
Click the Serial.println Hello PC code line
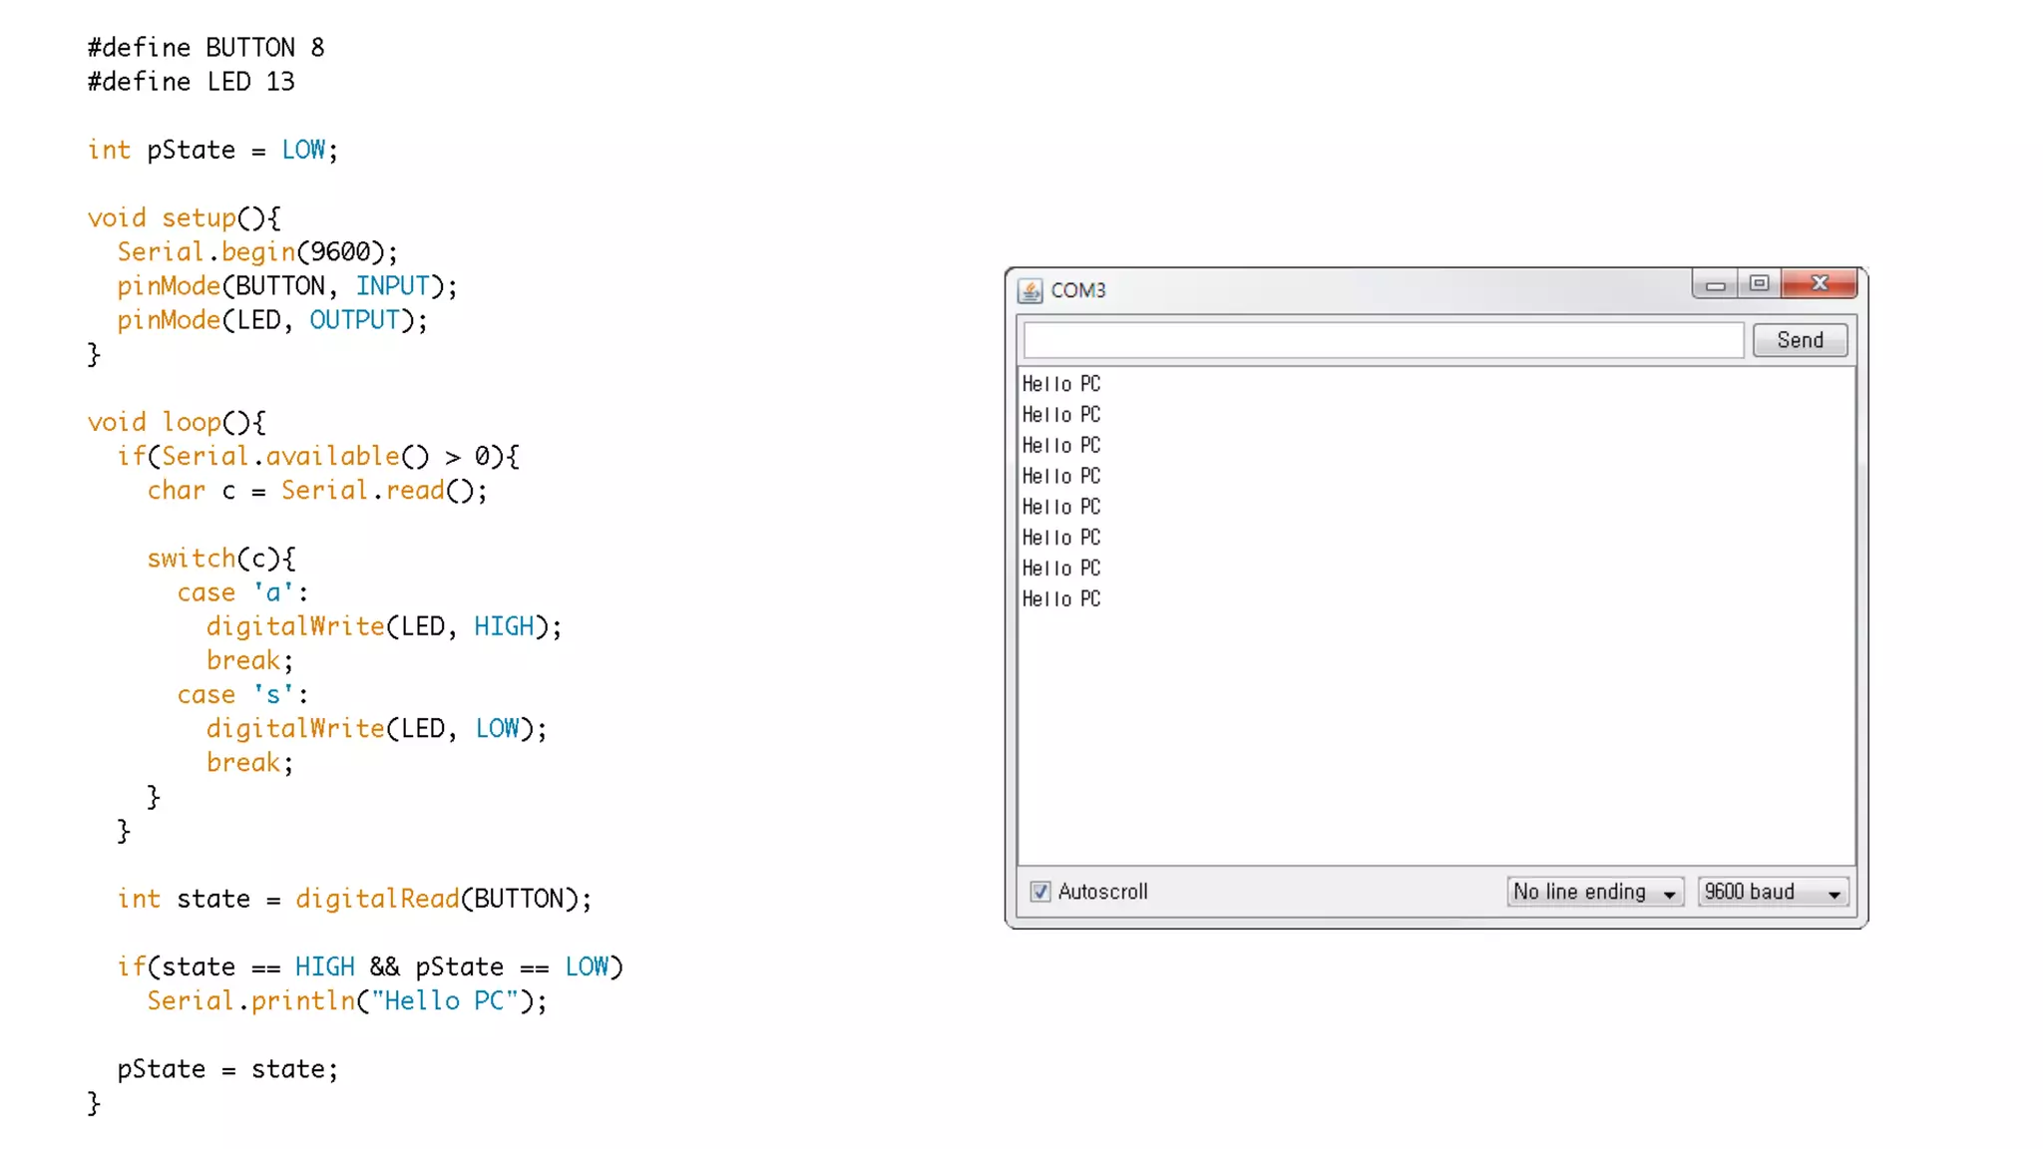(346, 1001)
